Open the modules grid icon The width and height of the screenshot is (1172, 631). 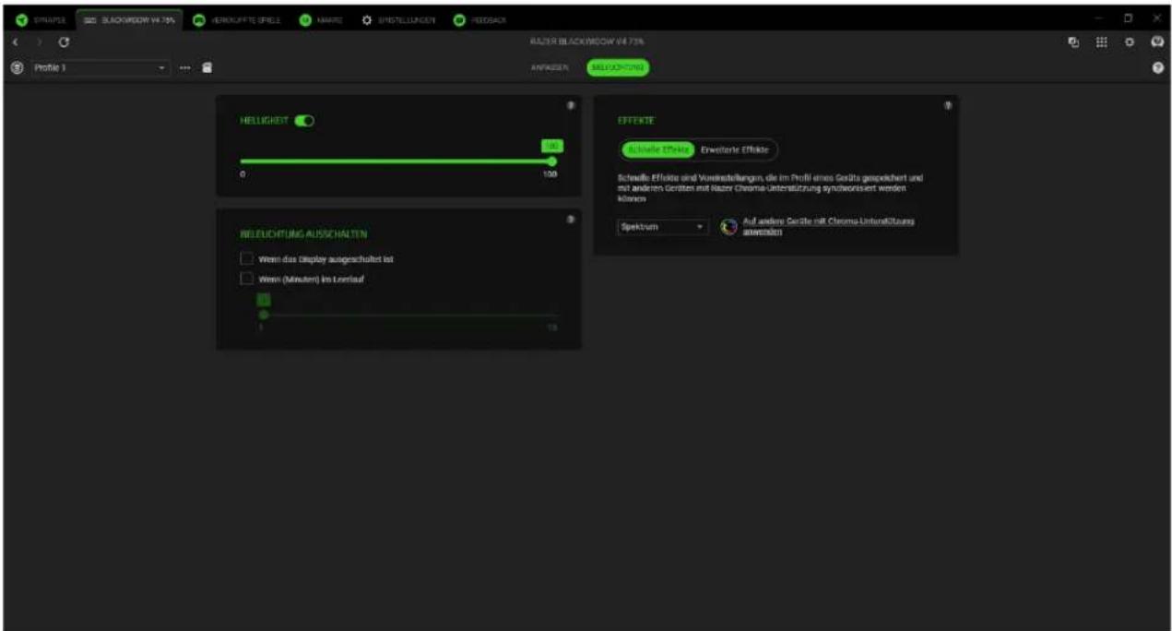point(1100,43)
